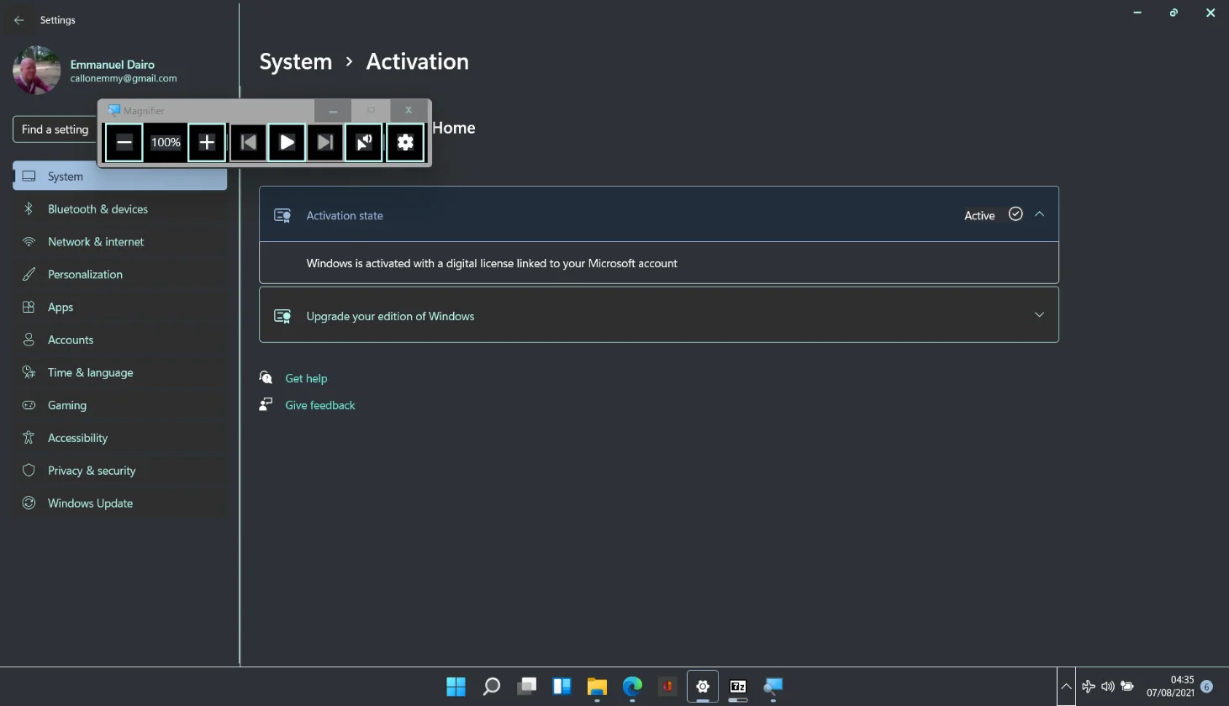Viewport: 1229px width, 706px height.
Task: Click the Find a setting search box
Action: [x=55, y=129]
